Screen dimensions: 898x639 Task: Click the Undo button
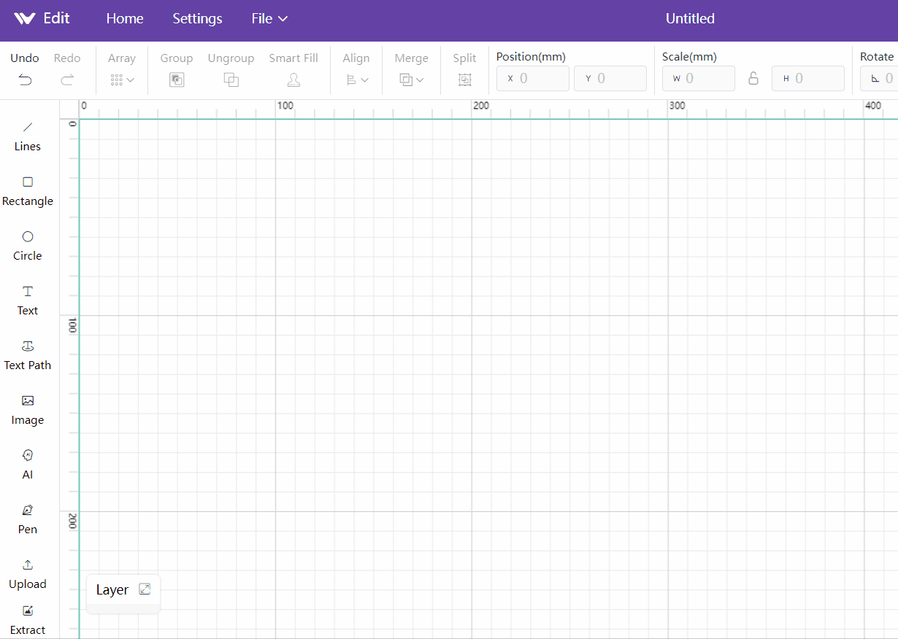click(26, 70)
